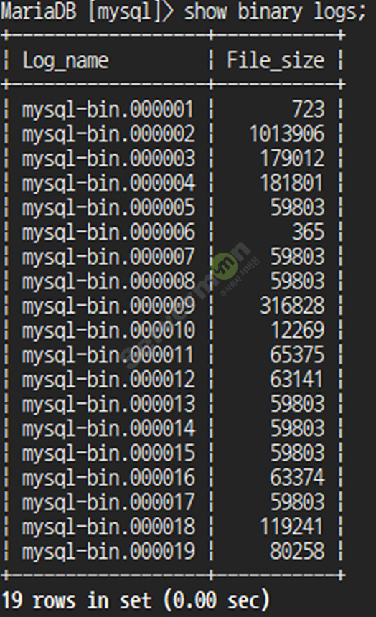Pick the mysql-bin.000012 log name
Screen dimensions: 376x617
[x=108, y=380]
